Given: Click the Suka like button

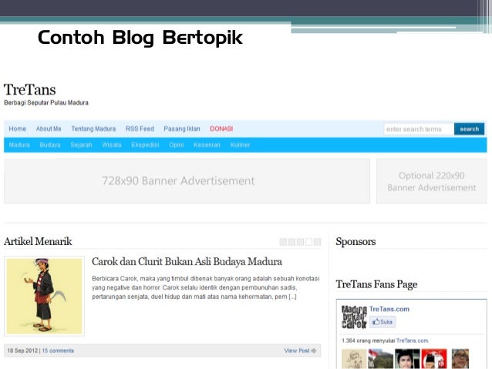Looking at the screenshot, I should click(x=382, y=322).
